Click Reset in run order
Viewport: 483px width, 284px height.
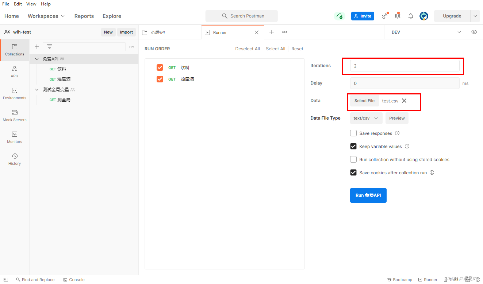(297, 49)
